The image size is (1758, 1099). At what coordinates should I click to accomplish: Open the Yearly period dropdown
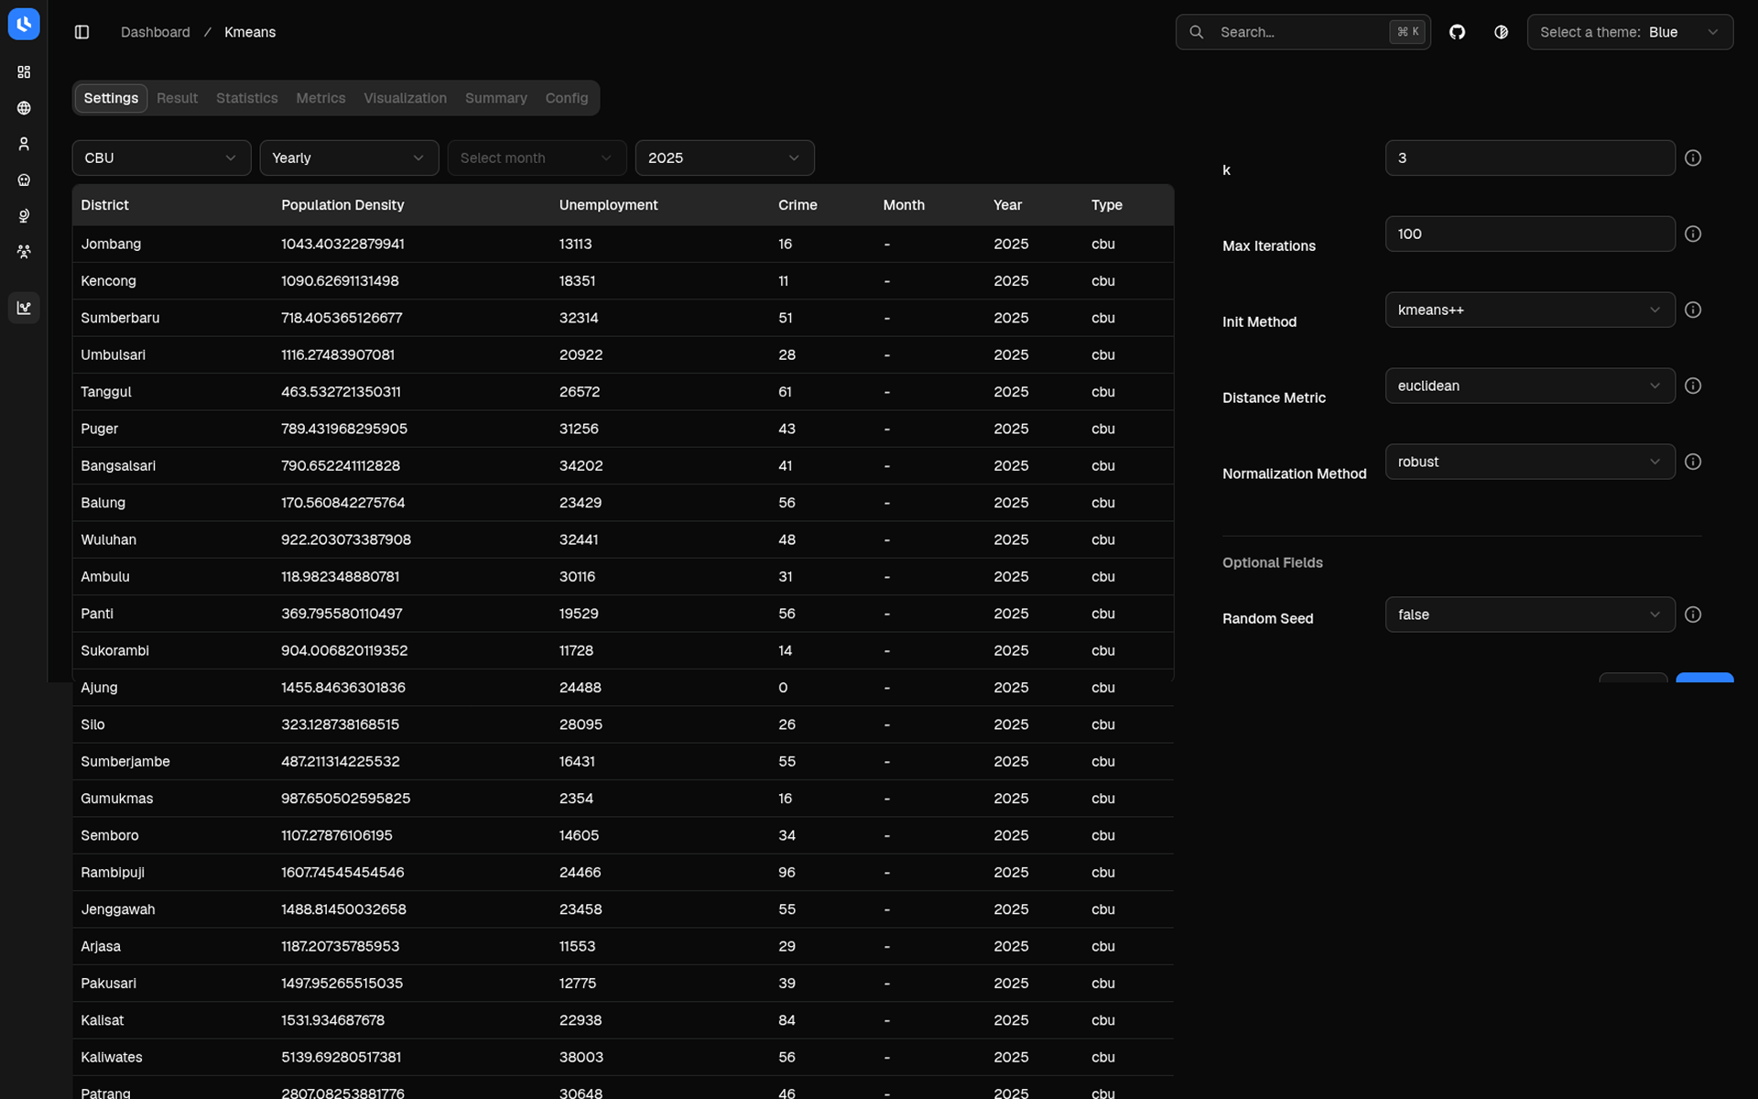click(349, 158)
